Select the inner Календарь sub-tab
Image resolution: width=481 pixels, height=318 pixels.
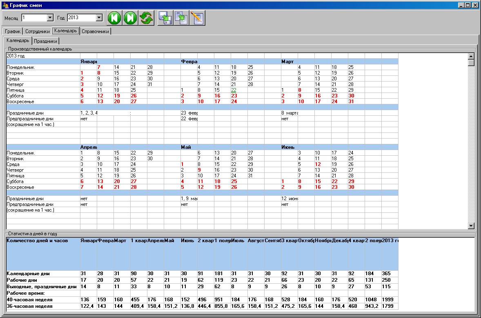pos(18,40)
